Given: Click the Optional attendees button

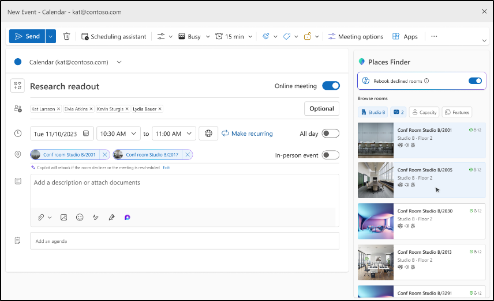Looking at the screenshot, I should point(321,109).
